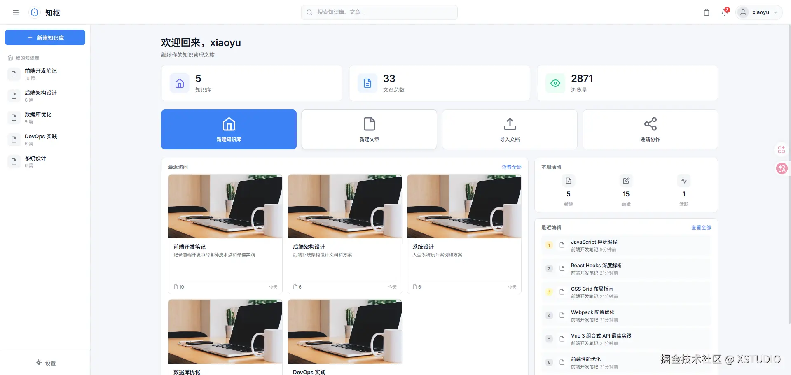The height and width of the screenshot is (375, 791).
Task: Click 查看全部 in 最近编辑 section
Action: [x=701, y=228]
